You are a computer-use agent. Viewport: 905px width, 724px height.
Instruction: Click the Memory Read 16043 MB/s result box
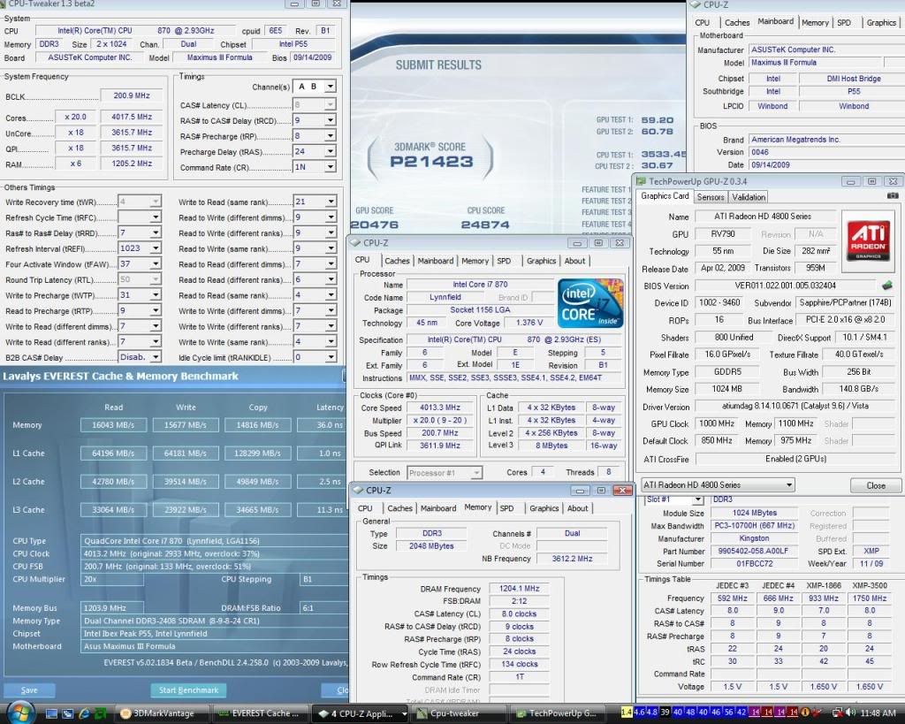tap(114, 425)
